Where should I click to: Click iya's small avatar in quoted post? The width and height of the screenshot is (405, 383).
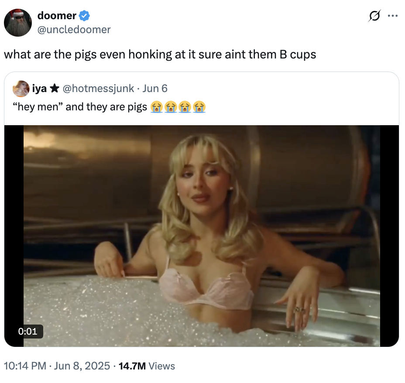(21, 89)
